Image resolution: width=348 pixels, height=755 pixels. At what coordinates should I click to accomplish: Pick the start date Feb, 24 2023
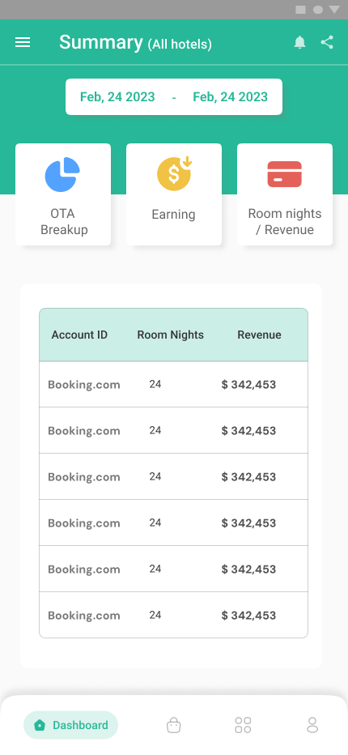tap(117, 96)
